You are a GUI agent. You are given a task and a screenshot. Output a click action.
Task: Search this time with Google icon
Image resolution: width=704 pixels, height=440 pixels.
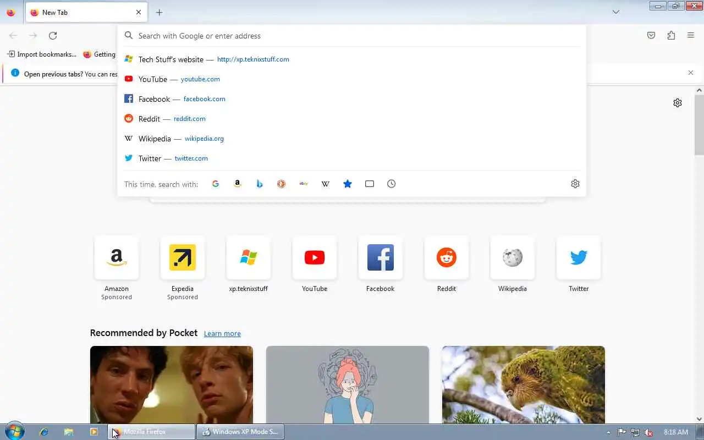[x=216, y=184]
